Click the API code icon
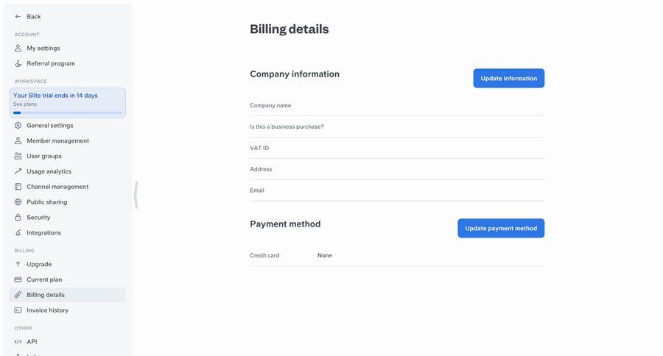Viewport: 663px width, 356px height. (x=18, y=342)
